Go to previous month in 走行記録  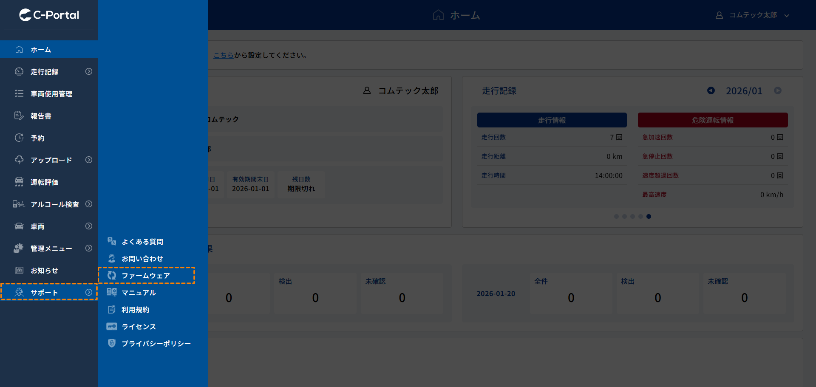click(711, 90)
